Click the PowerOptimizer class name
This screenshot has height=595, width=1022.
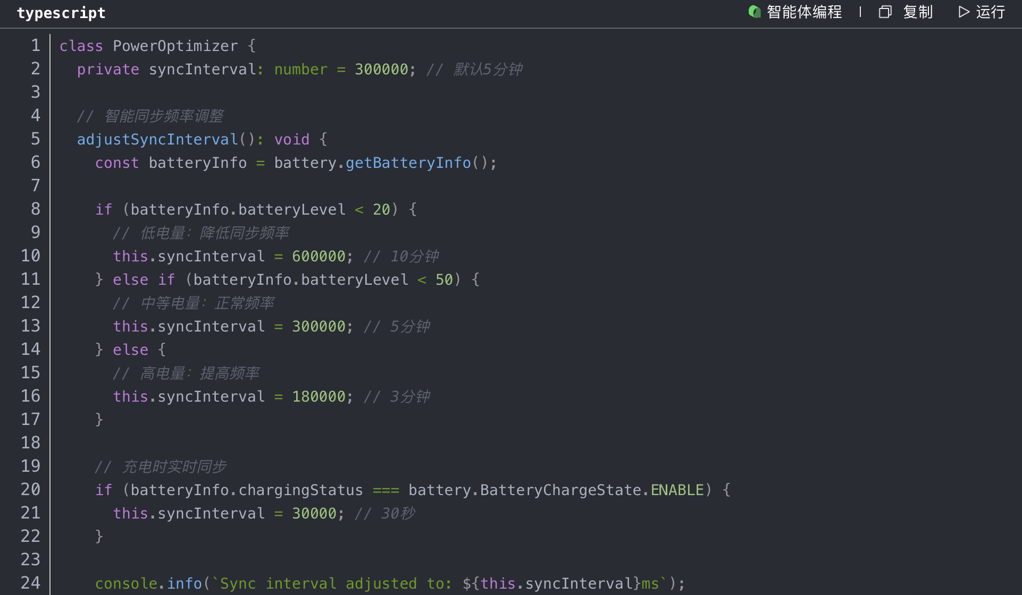175,46
